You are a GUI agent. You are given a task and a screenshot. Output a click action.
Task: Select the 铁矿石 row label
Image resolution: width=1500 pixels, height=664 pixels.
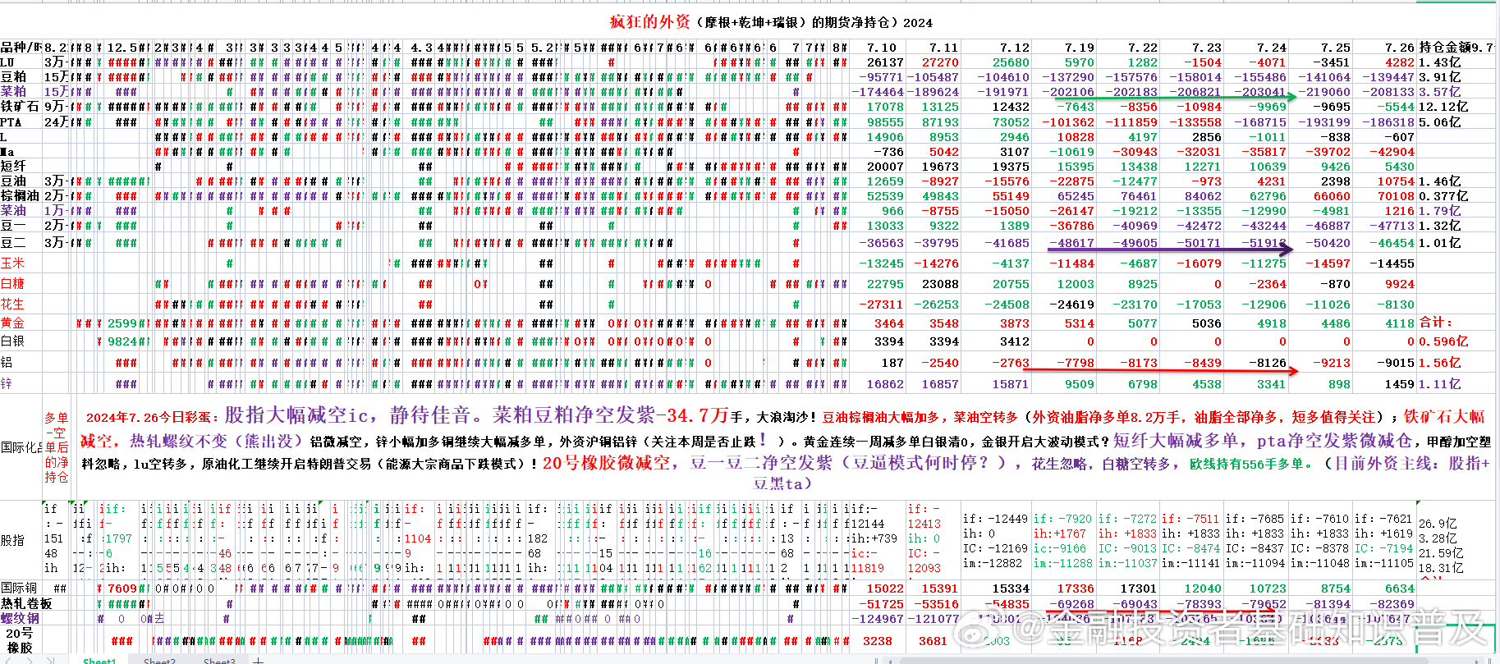21,107
